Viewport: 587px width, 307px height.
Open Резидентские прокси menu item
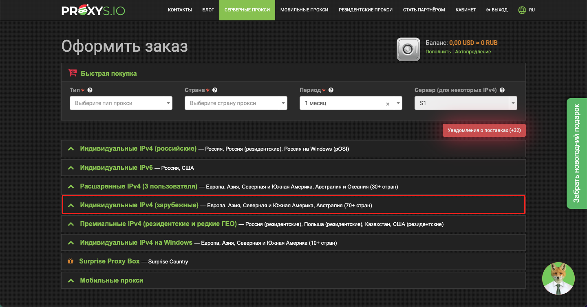coord(366,10)
